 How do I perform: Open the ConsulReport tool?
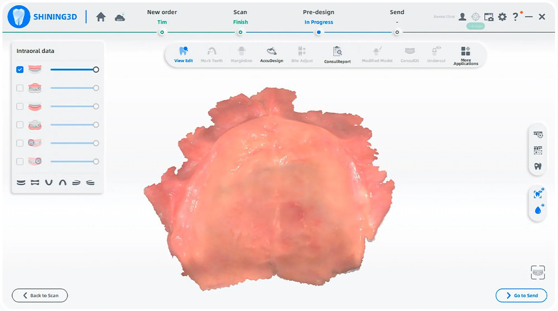tap(337, 55)
